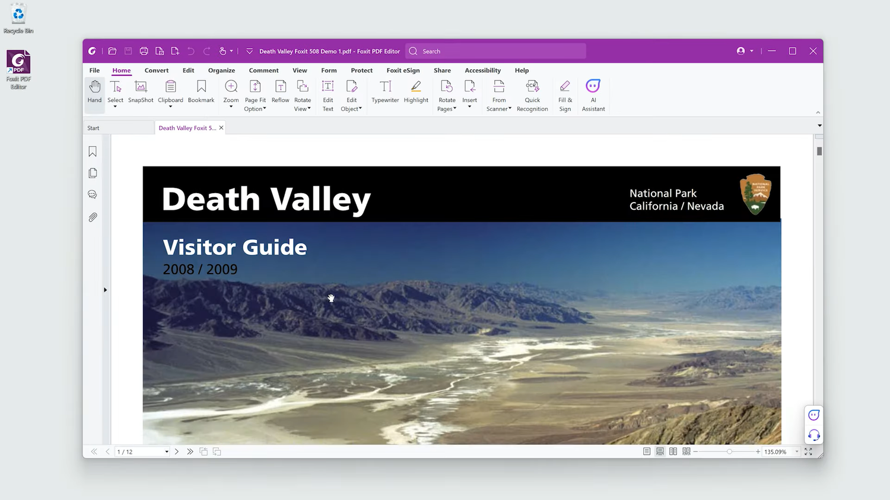Choose the Edit Text tool
This screenshot has width=890, height=500.
[328, 95]
